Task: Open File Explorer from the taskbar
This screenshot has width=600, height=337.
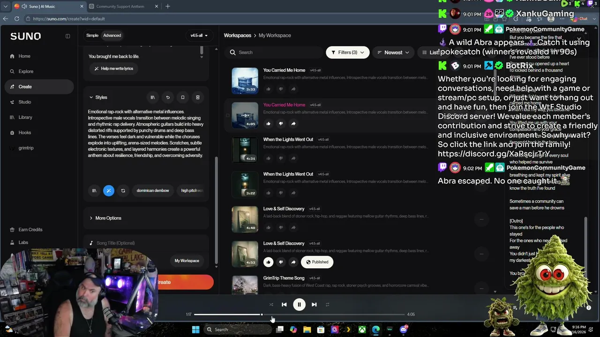Action: point(307,330)
